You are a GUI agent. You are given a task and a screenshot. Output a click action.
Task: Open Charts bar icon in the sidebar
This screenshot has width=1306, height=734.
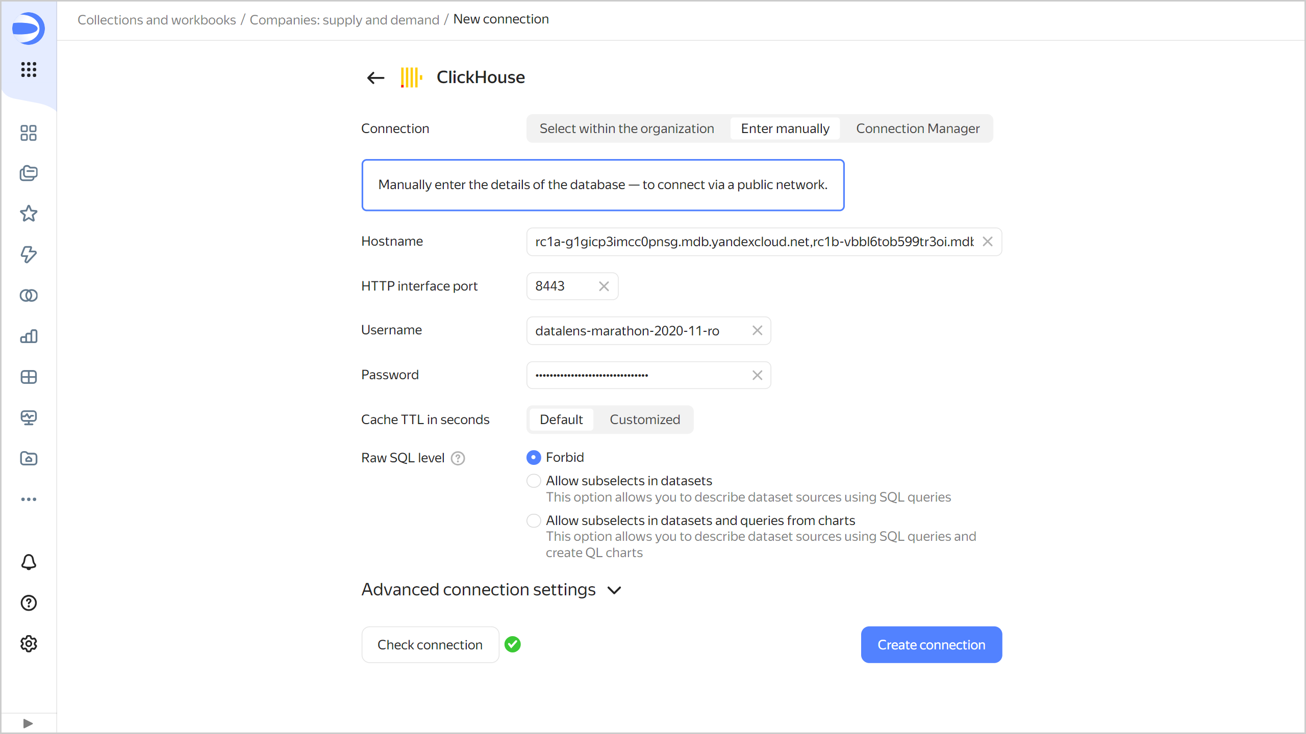click(29, 336)
